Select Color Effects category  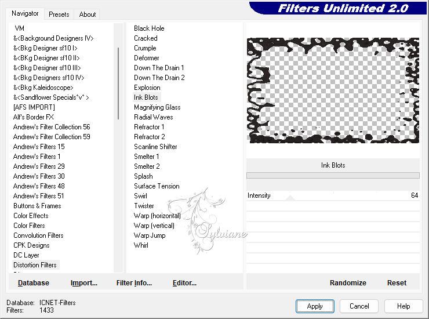31,216
